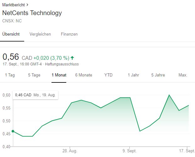
Task: Switch chart to Max. range
Action: coord(183,75)
